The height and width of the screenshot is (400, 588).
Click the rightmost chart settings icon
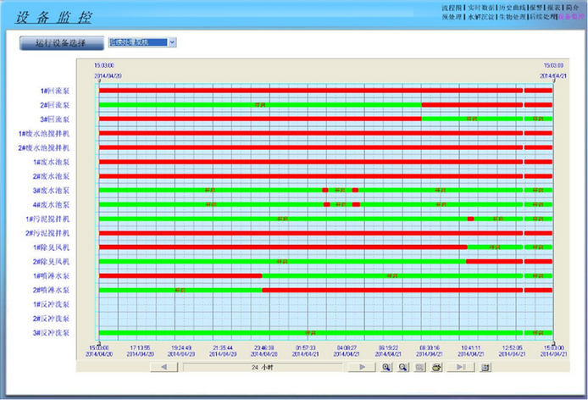coord(485,367)
